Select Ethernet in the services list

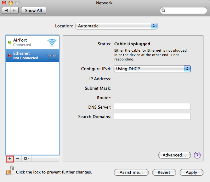point(28,56)
